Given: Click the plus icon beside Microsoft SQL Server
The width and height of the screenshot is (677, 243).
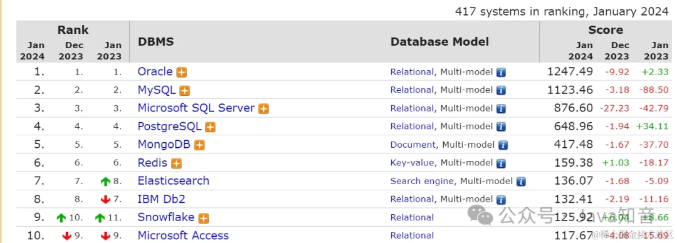Looking at the screenshot, I should point(263,109).
